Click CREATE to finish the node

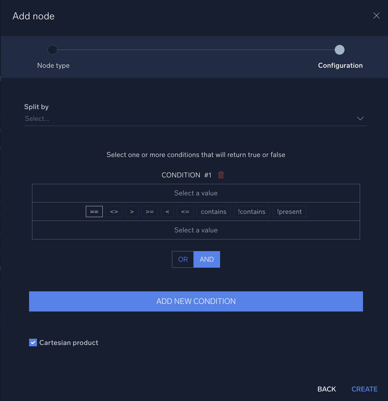(364, 389)
